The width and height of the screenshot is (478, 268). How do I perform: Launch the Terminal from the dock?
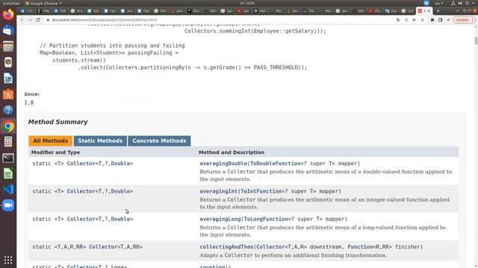click(8, 158)
